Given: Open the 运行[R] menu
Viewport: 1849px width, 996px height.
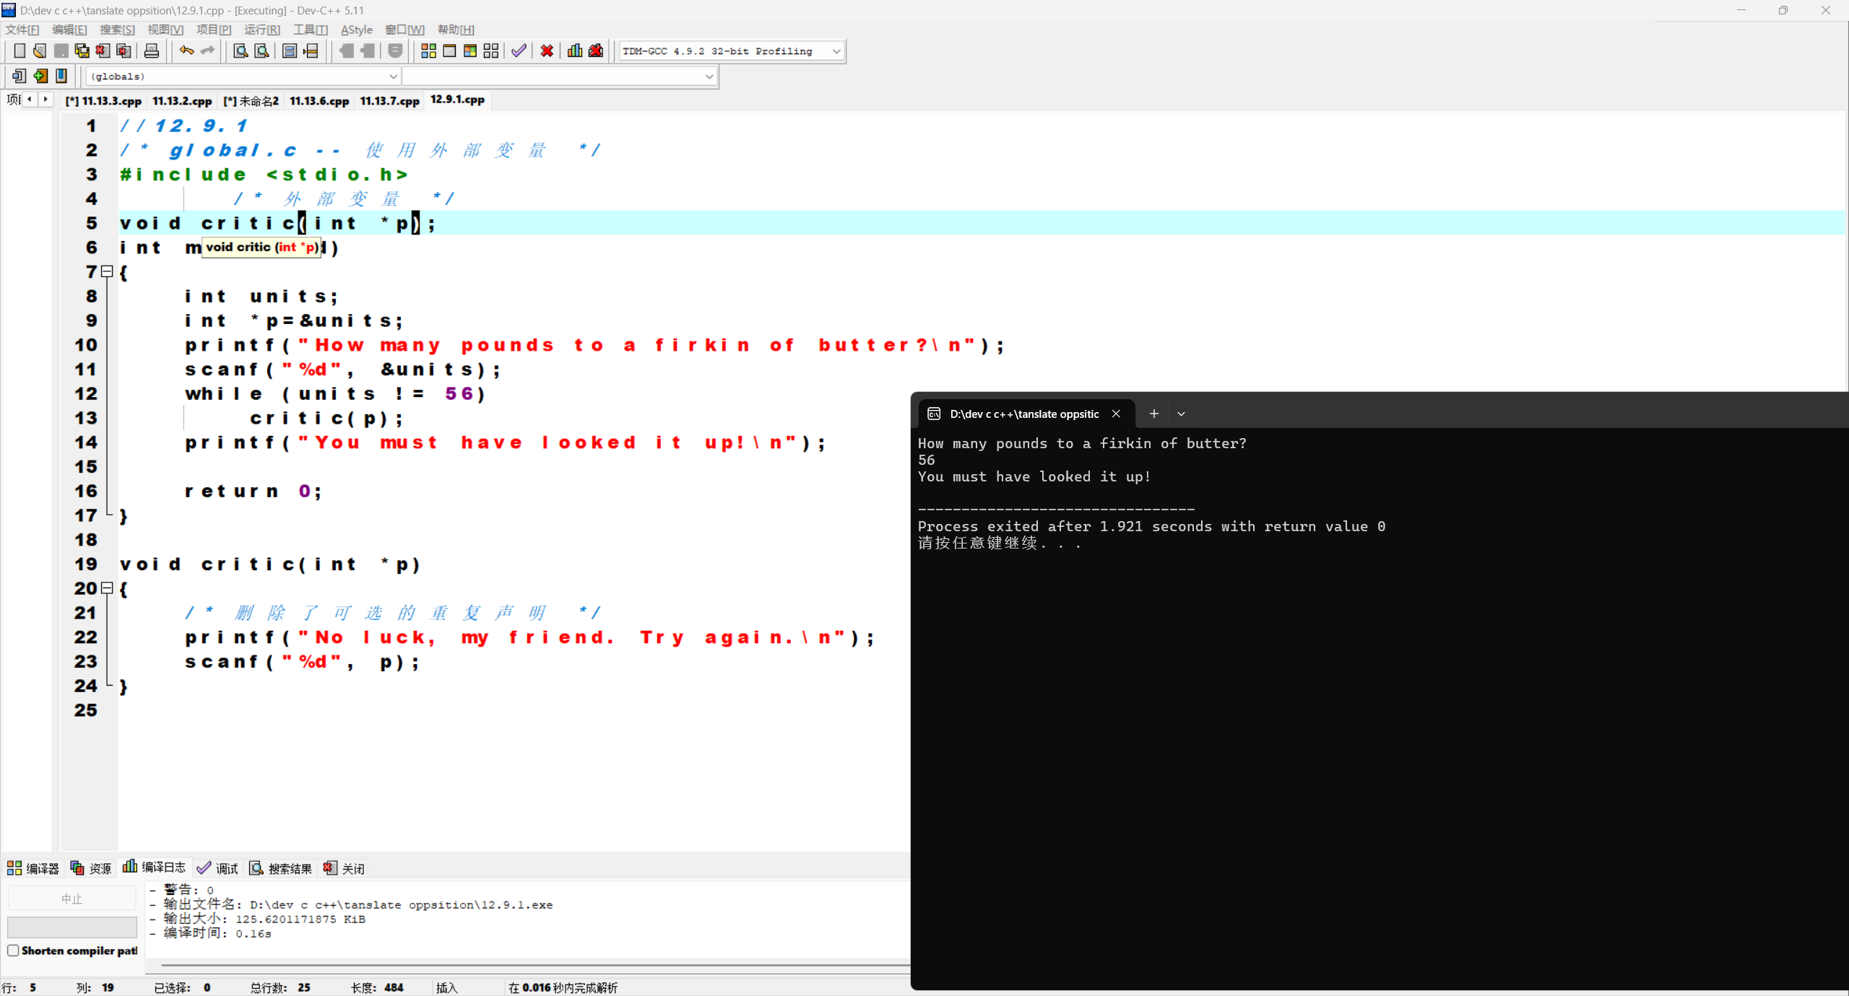Looking at the screenshot, I should (261, 30).
